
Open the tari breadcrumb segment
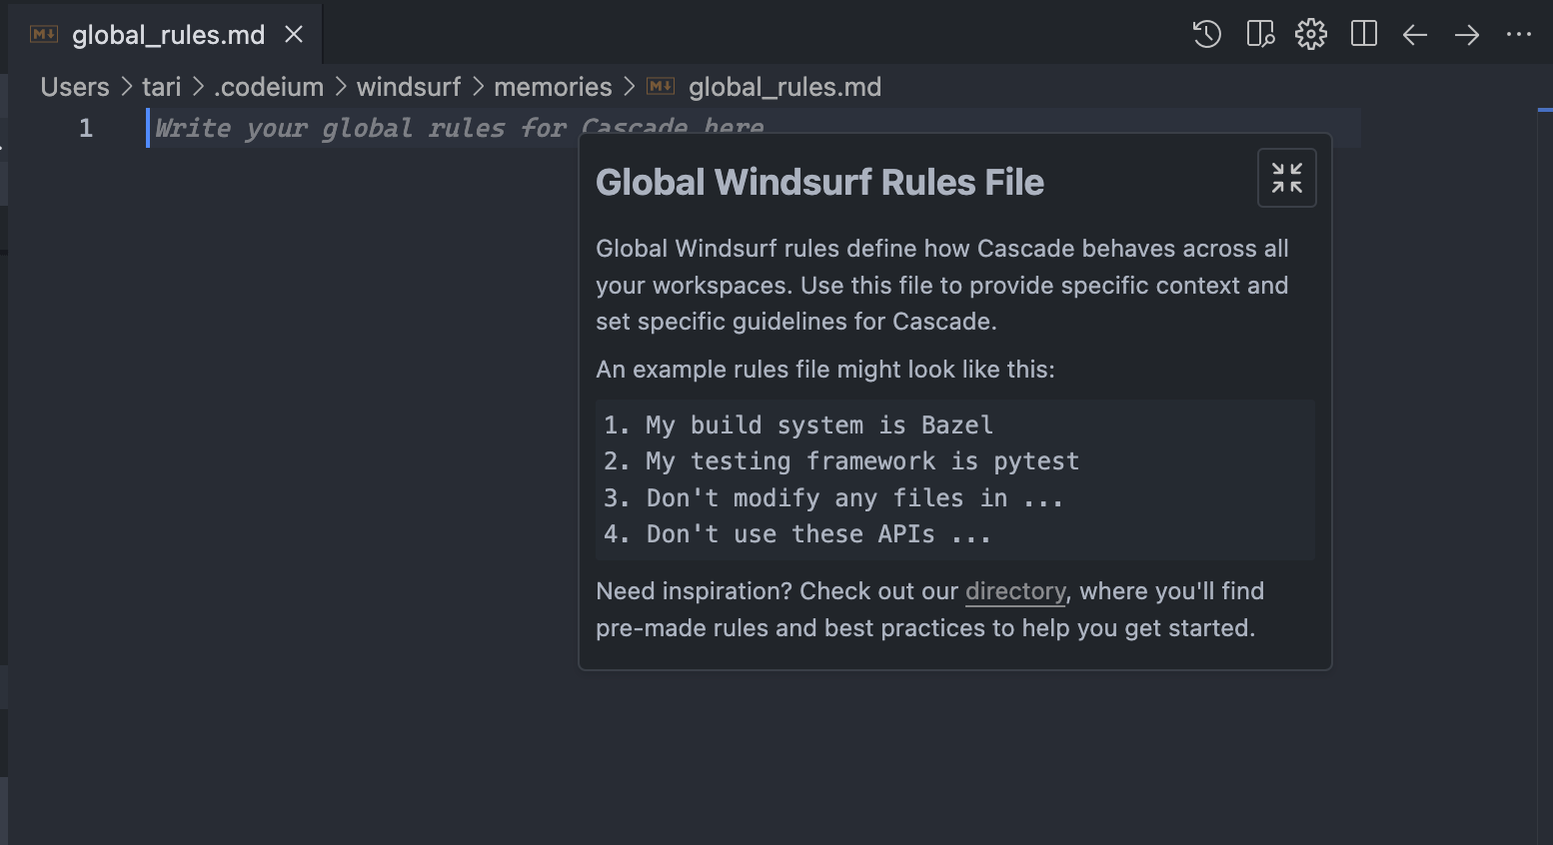(x=162, y=87)
